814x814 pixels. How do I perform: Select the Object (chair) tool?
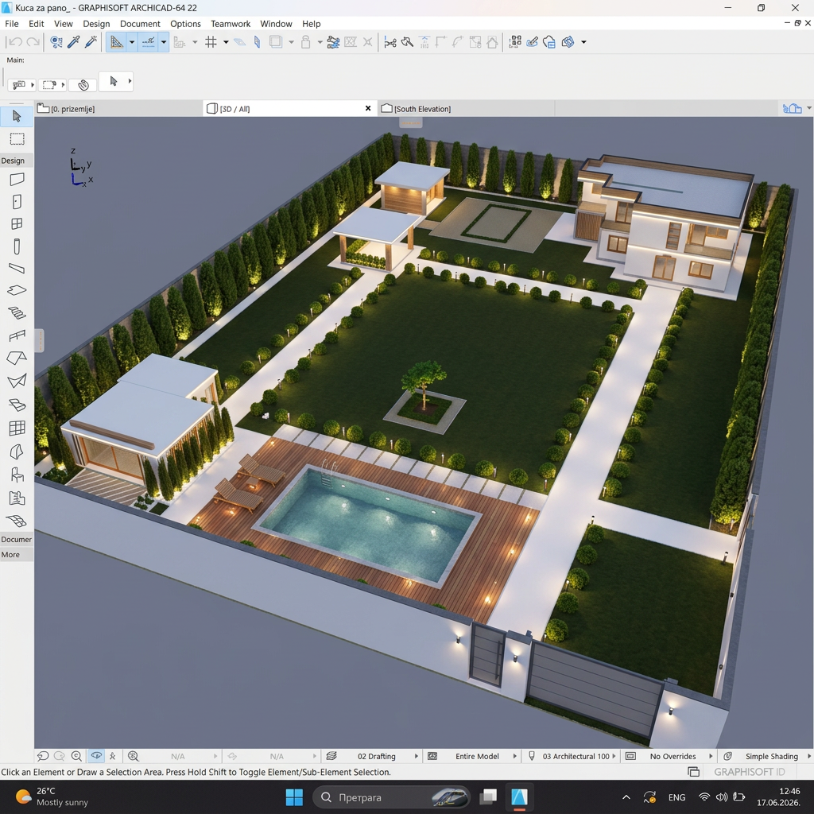coord(17,475)
